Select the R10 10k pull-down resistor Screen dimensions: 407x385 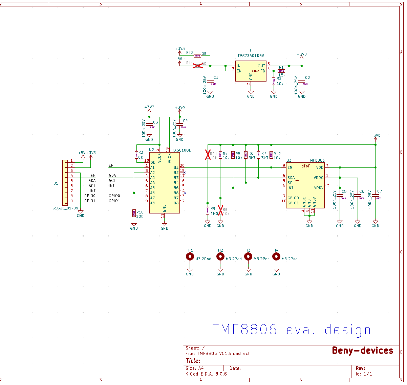[x=134, y=213]
